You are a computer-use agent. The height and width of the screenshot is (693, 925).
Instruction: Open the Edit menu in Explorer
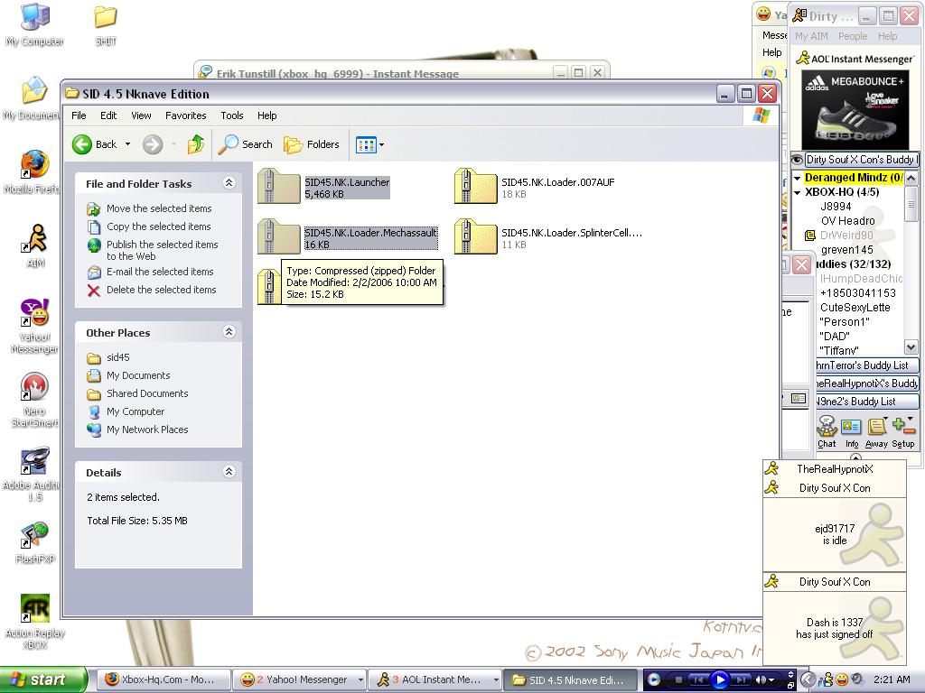coord(108,115)
